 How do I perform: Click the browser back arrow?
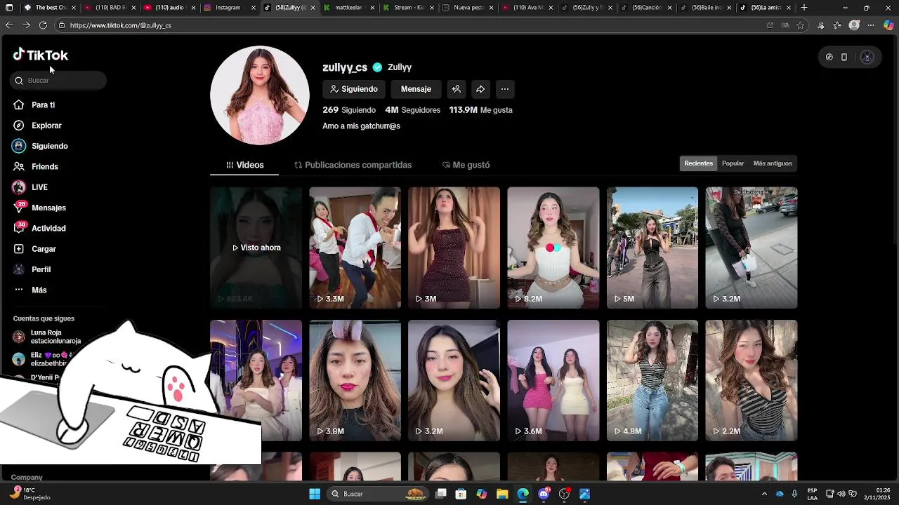(x=9, y=25)
